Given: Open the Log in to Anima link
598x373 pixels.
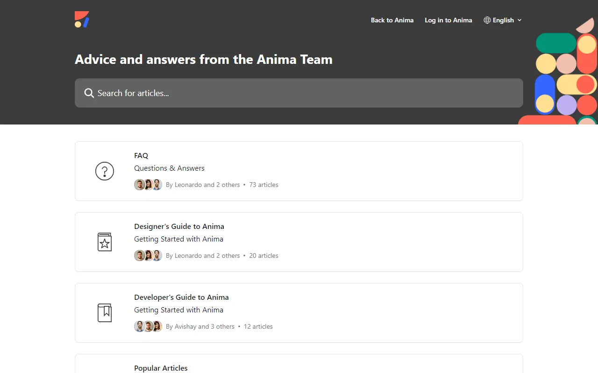Looking at the screenshot, I should [x=448, y=20].
